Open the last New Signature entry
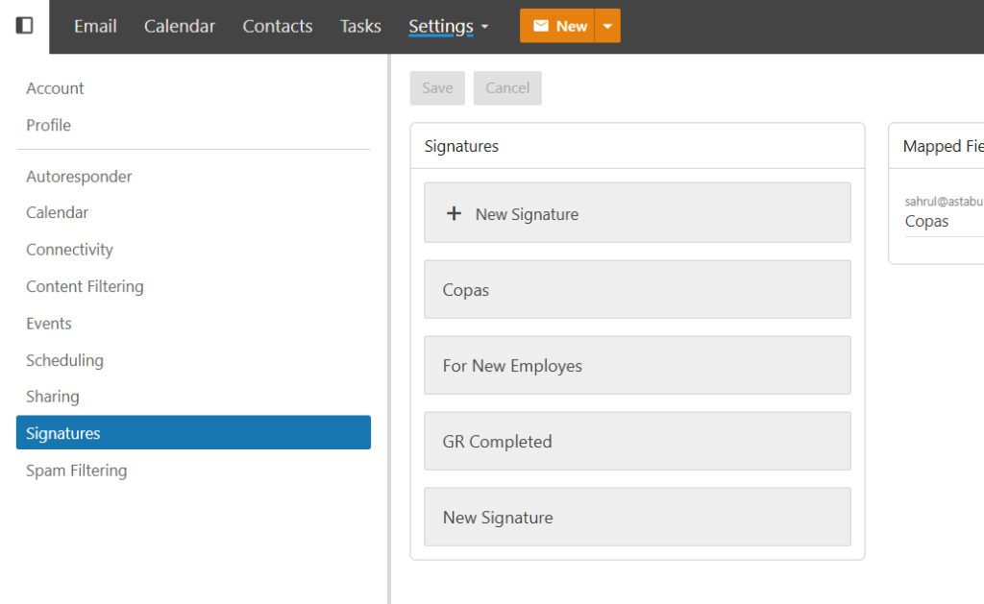This screenshot has width=984, height=604. click(637, 517)
